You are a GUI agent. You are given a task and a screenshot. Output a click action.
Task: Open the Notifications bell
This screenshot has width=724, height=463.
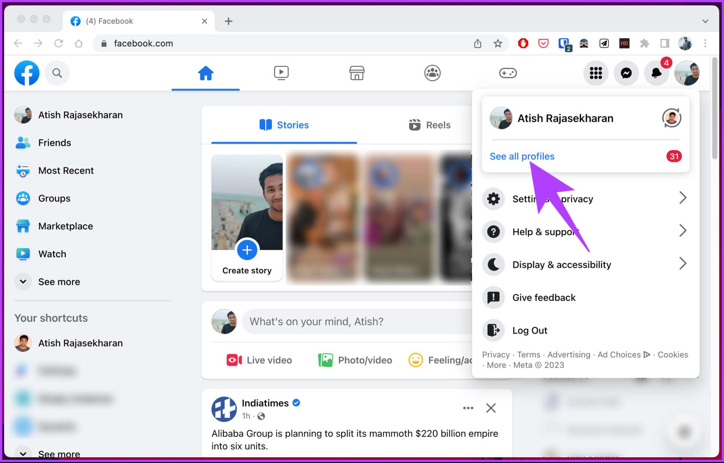[656, 73]
